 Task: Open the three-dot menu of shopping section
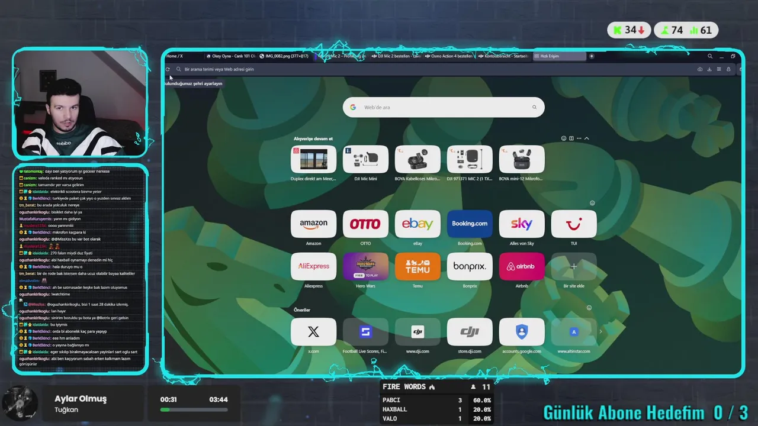[579, 138]
